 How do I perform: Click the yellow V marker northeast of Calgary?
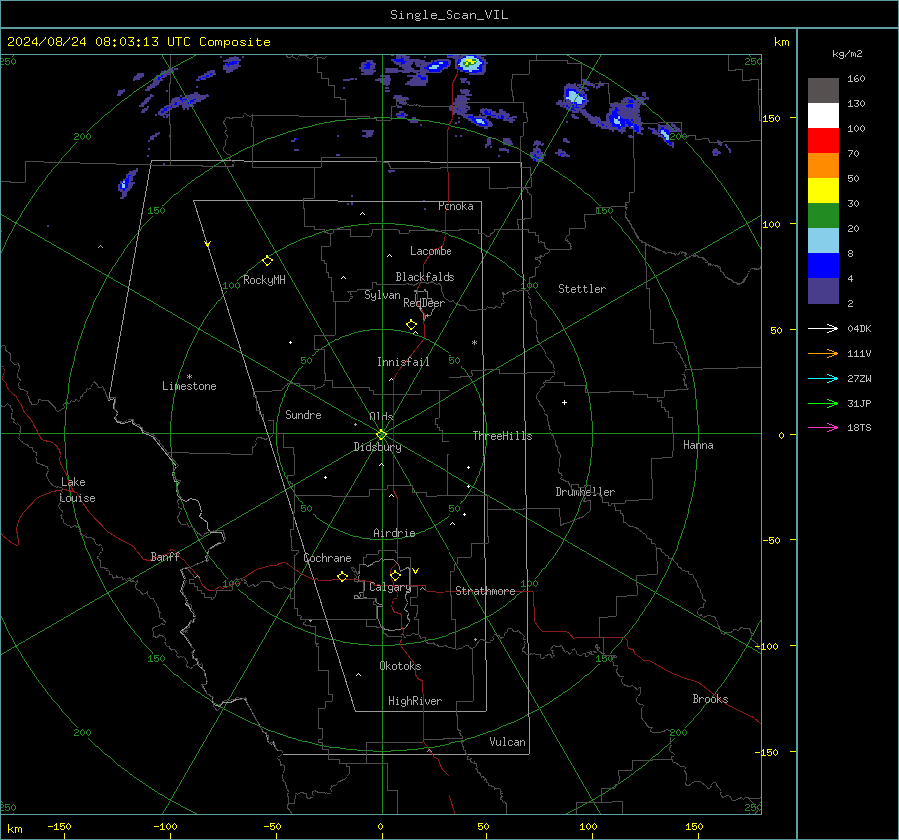pyautogui.click(x=416, y=571)
